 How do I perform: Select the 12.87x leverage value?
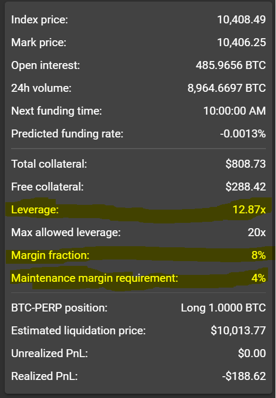(249, 210)
